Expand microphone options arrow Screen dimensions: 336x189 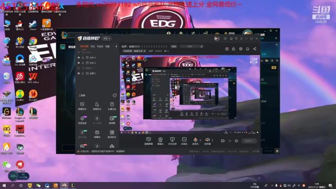200,140
